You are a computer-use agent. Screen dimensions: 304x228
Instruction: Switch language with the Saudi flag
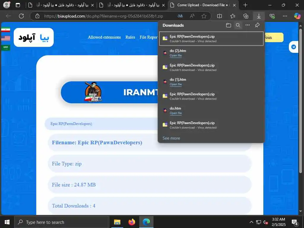tap(6, 47)
